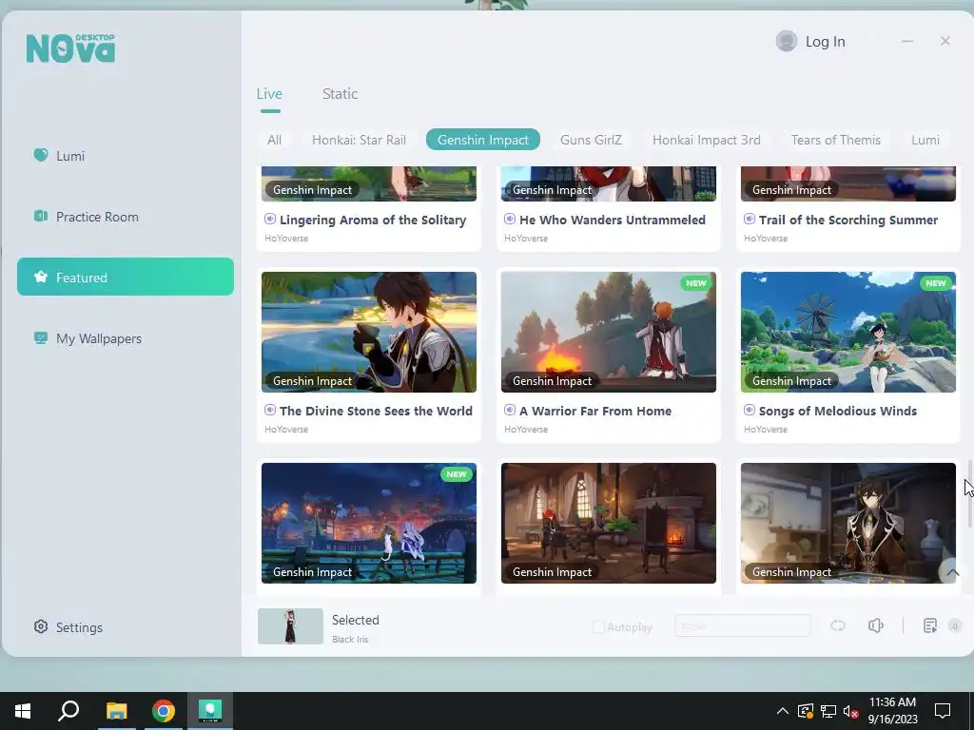Filter by Honkai Impact 3rd
The height and width of the screenshot is (730, 974).
pos(707,140)
